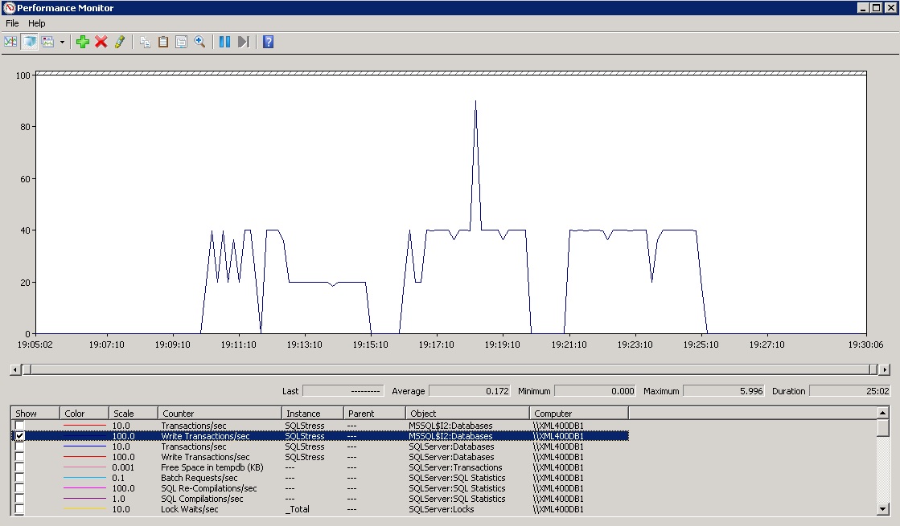
Task: Open the File menu
Action: point(12,23)
